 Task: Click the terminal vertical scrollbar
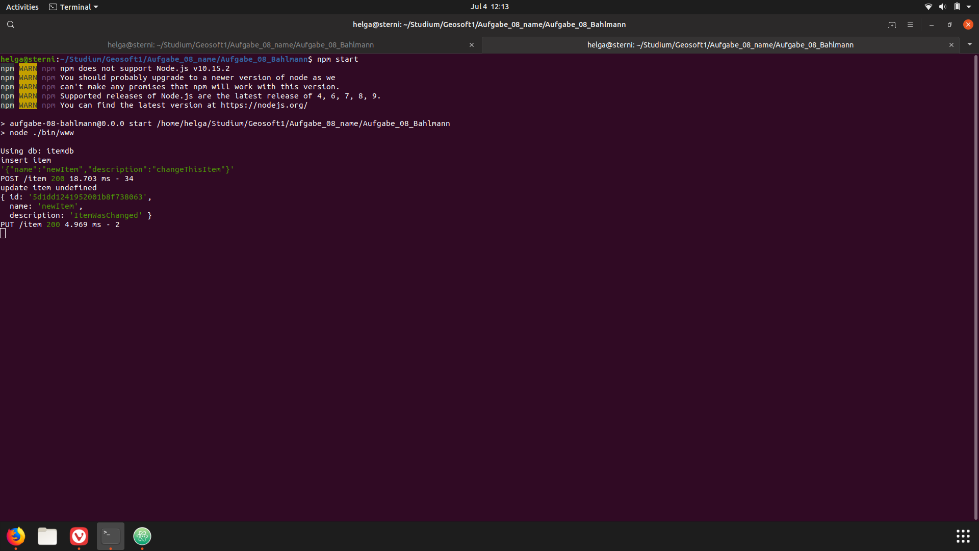[x=975, y=286]
